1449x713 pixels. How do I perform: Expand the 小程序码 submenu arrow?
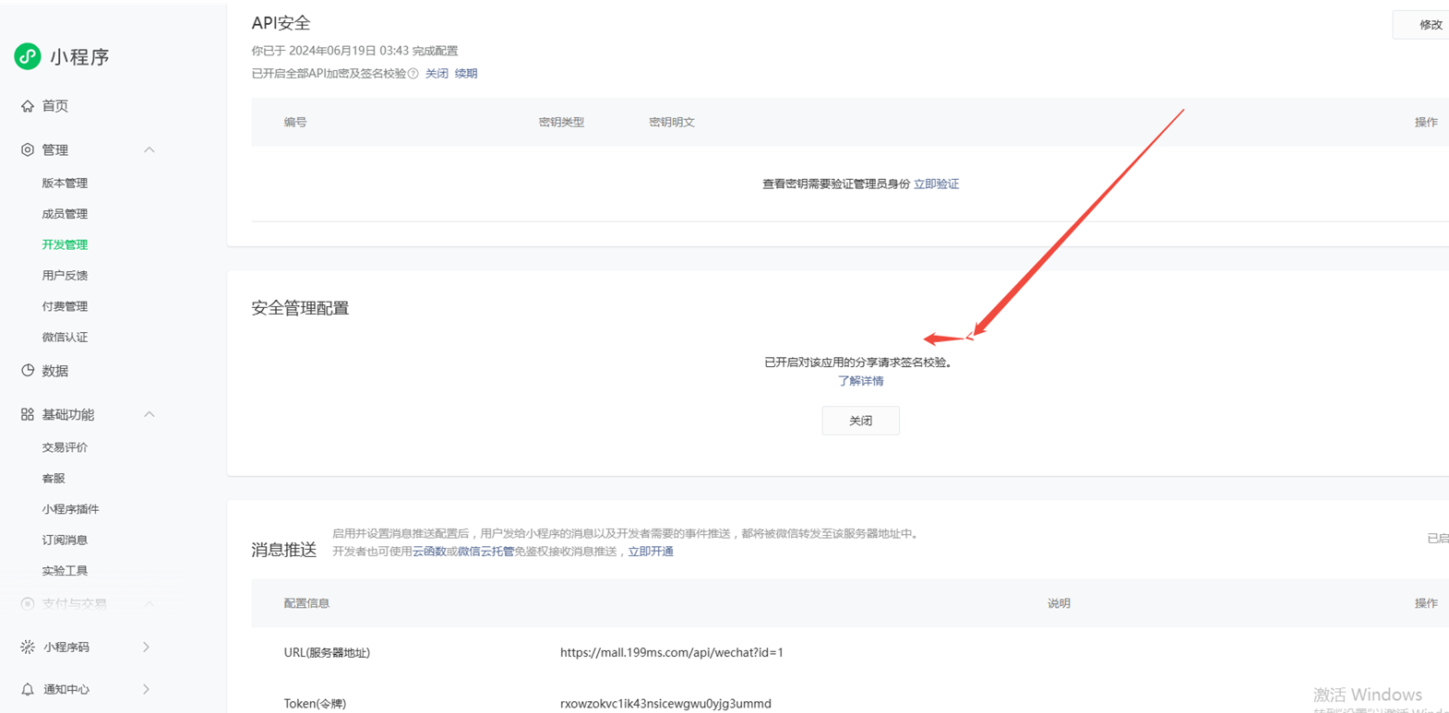click(146, 648)
